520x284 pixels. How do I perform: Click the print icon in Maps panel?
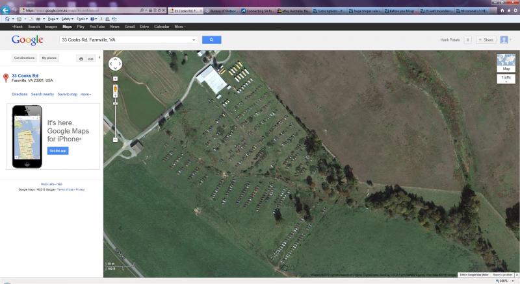pyautogui.click(x=81, y=58)
